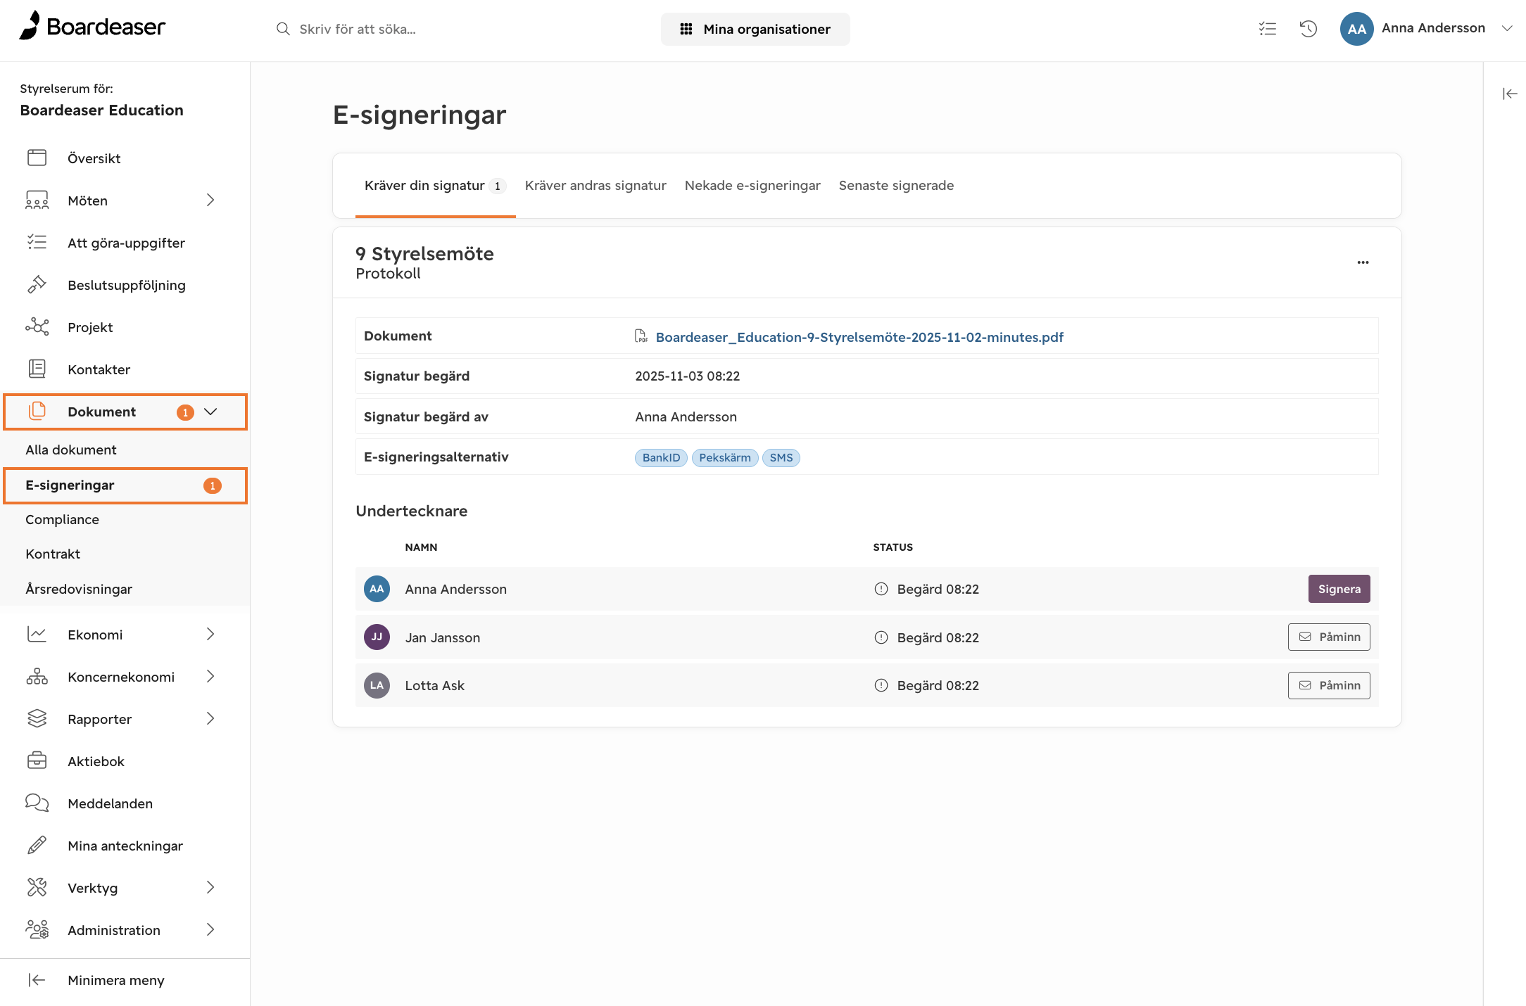Click the Meddelanden chat bubbles icon
Viewport: 1526px width, 1006px height.
37,803
